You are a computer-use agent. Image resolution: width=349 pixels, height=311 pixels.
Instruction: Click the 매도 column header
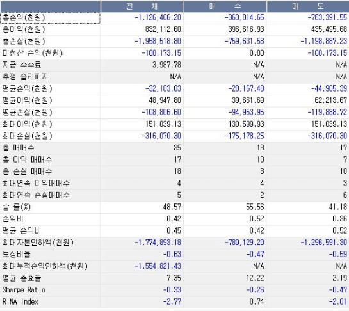coord(308,6)
